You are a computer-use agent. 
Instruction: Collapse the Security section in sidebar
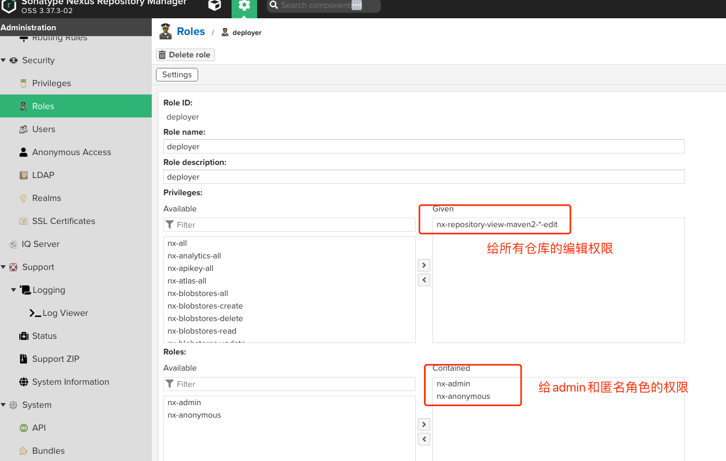[4, 61]
